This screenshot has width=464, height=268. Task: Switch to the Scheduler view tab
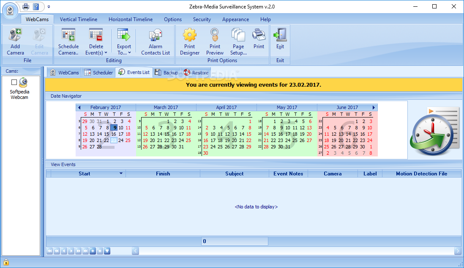98,73
